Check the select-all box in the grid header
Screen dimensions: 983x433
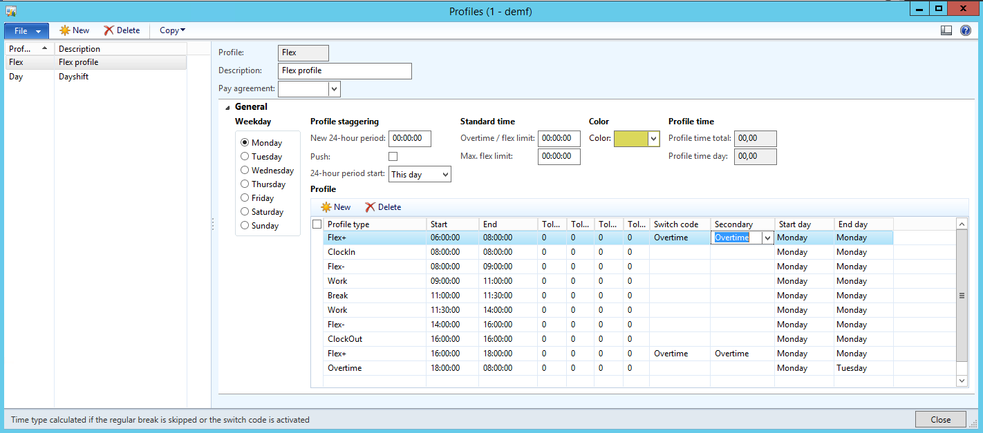point(316,224)
